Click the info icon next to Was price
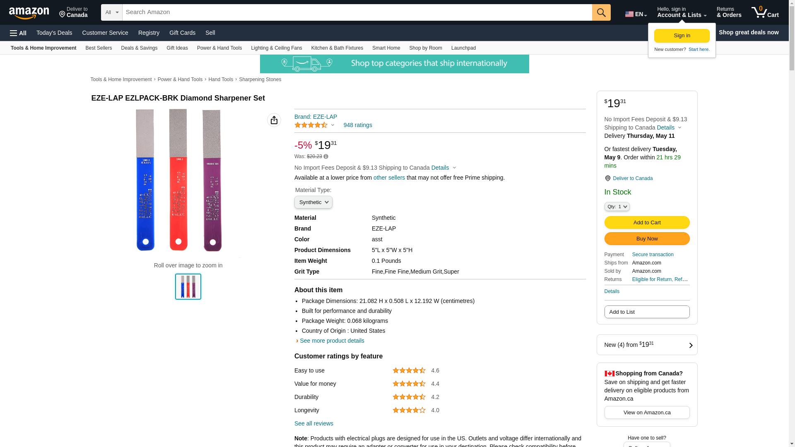The height and width of the screenshot is (447, 795). click(326, 156)
